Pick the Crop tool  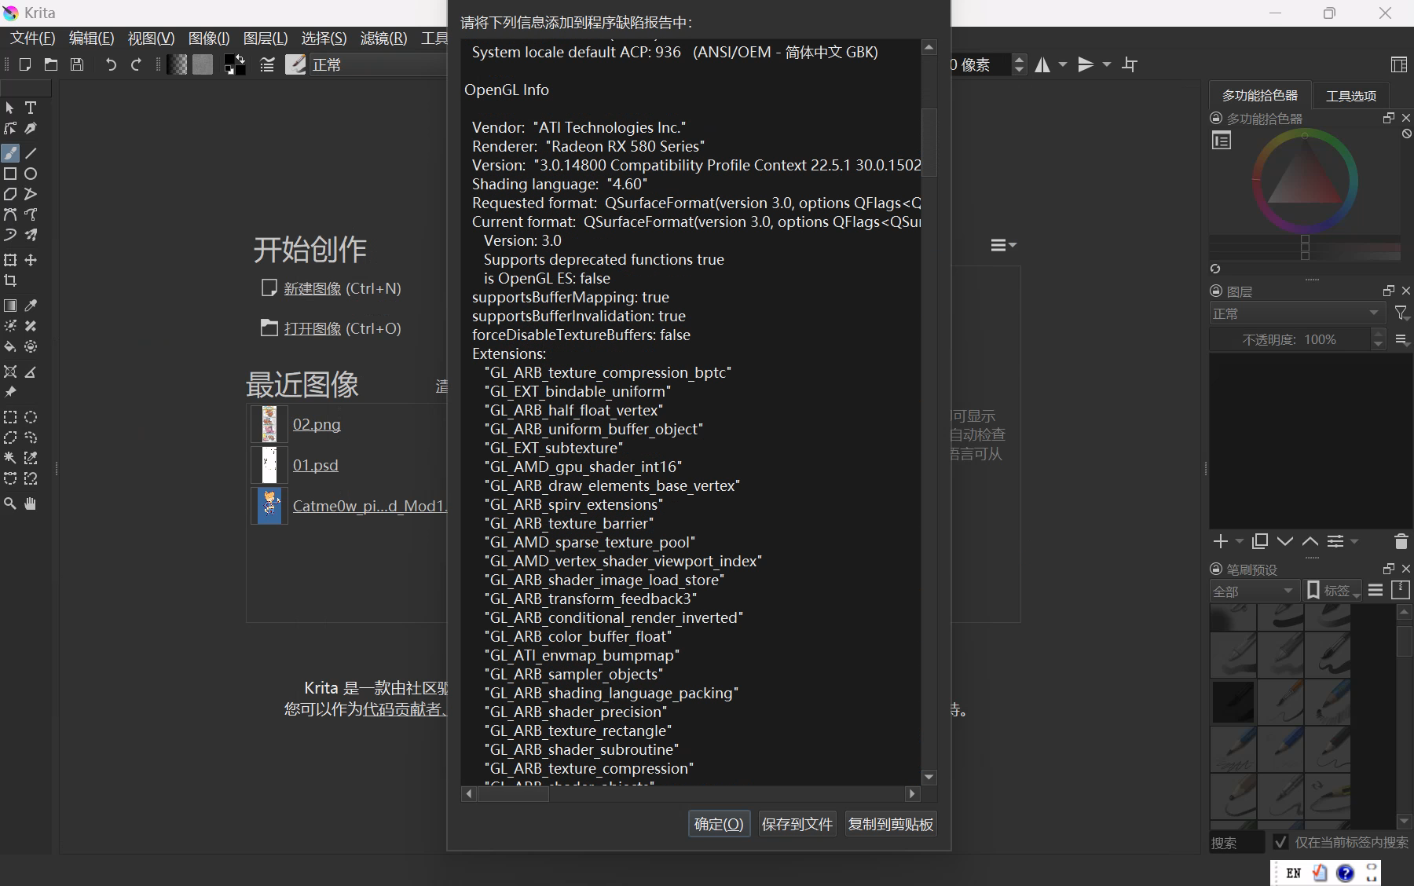coord(10,280)
